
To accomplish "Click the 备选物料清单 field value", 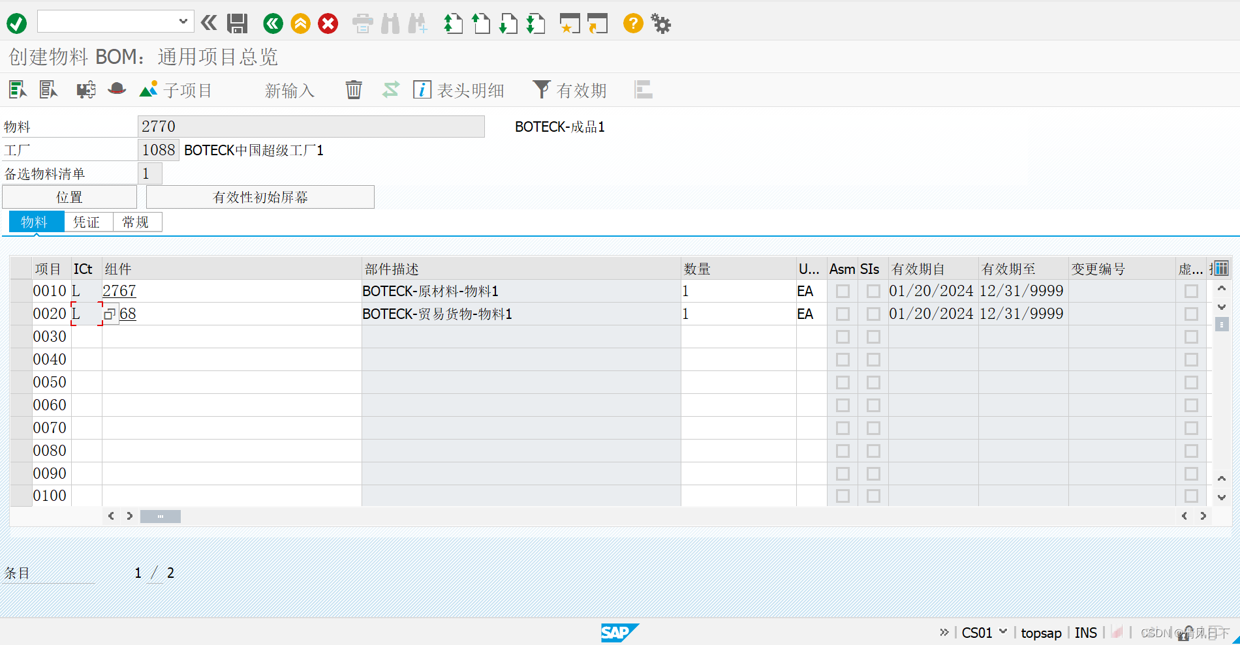I will (x=150, y=173).
